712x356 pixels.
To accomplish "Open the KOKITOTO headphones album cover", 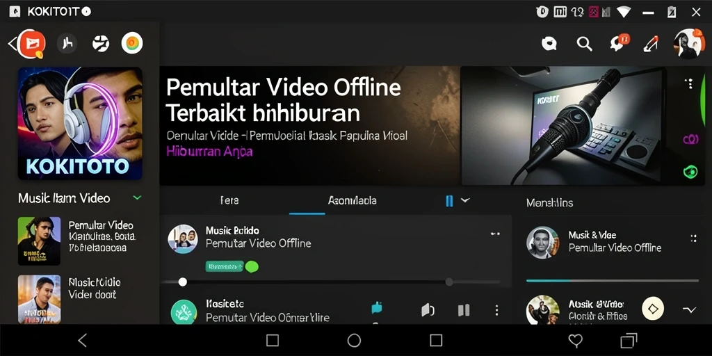I will [80, 123].
